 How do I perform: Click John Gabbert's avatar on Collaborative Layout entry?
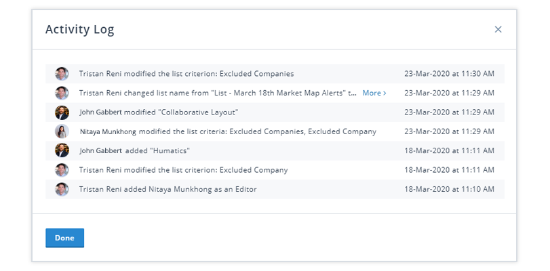[62, 112]
